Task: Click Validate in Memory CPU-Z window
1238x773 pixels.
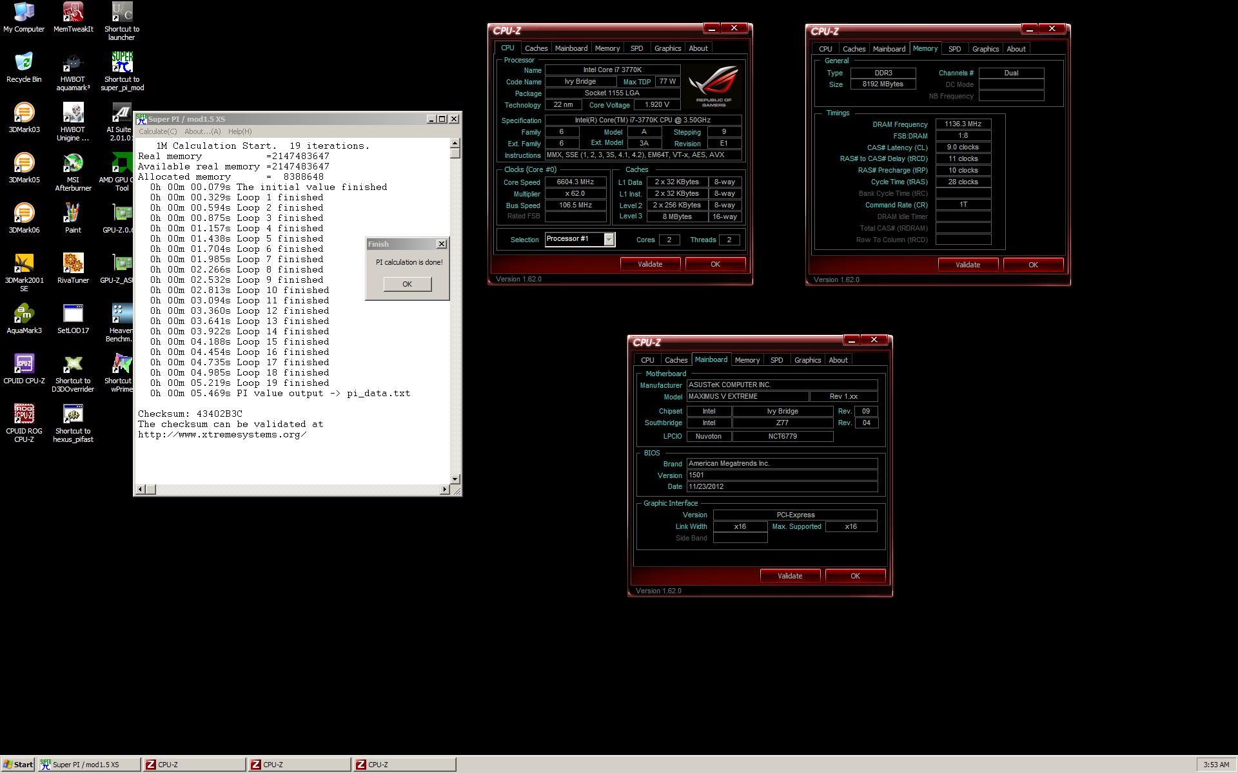Action: click(968, 265)
